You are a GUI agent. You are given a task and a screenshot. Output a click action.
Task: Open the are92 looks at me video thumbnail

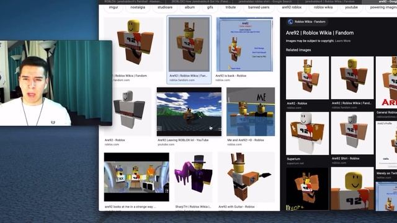pos(136,177)
